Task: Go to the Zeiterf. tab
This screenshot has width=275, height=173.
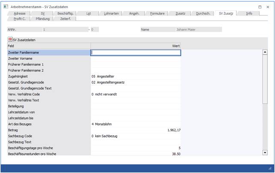Action: (66, 19)
